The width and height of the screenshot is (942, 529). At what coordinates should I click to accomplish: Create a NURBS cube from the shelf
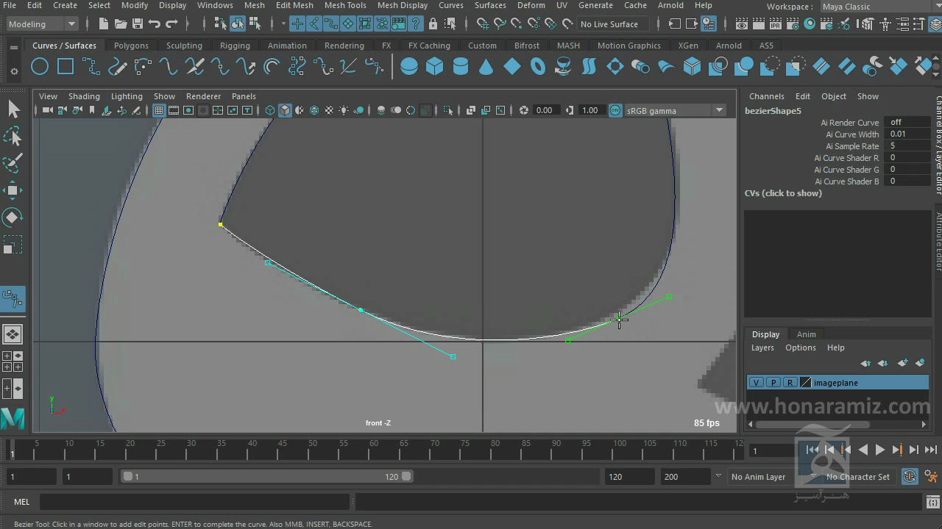click(x=435, y=68)
